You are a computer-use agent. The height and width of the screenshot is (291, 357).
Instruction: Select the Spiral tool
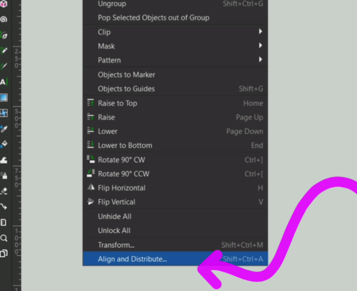click(4, 19)
